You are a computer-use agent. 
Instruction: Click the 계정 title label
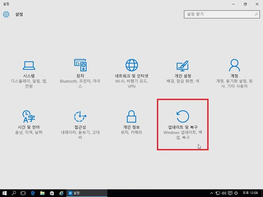(235, 76)
